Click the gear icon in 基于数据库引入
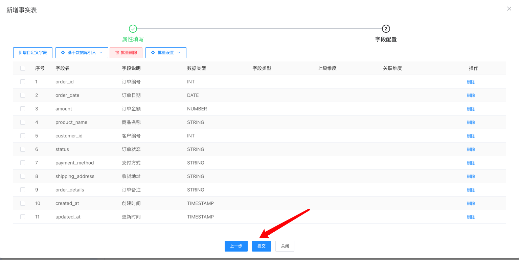This screenshot has width=519, height=260. click(x=63, y=53)
